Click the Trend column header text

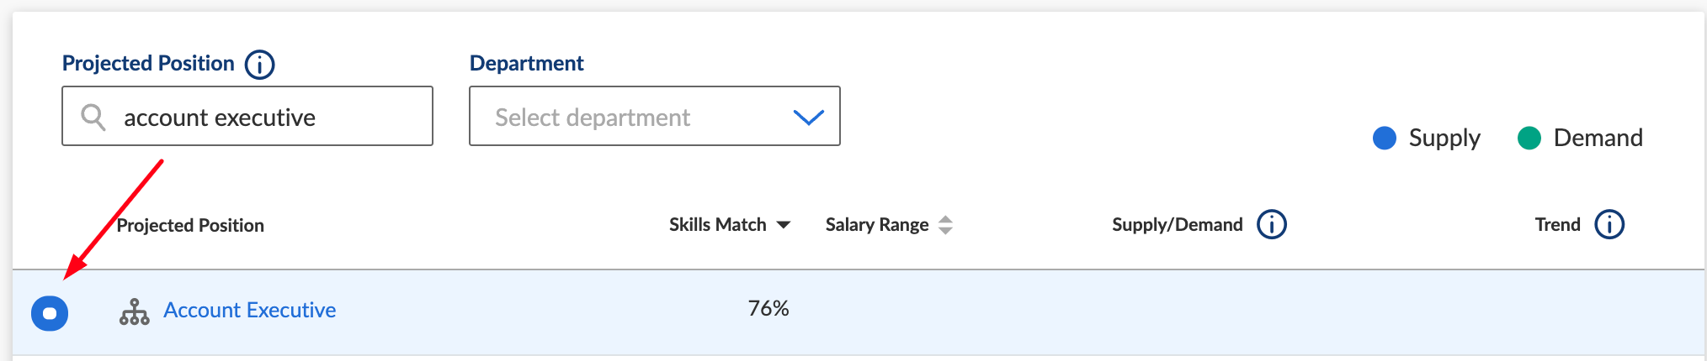coord(1557,224)
